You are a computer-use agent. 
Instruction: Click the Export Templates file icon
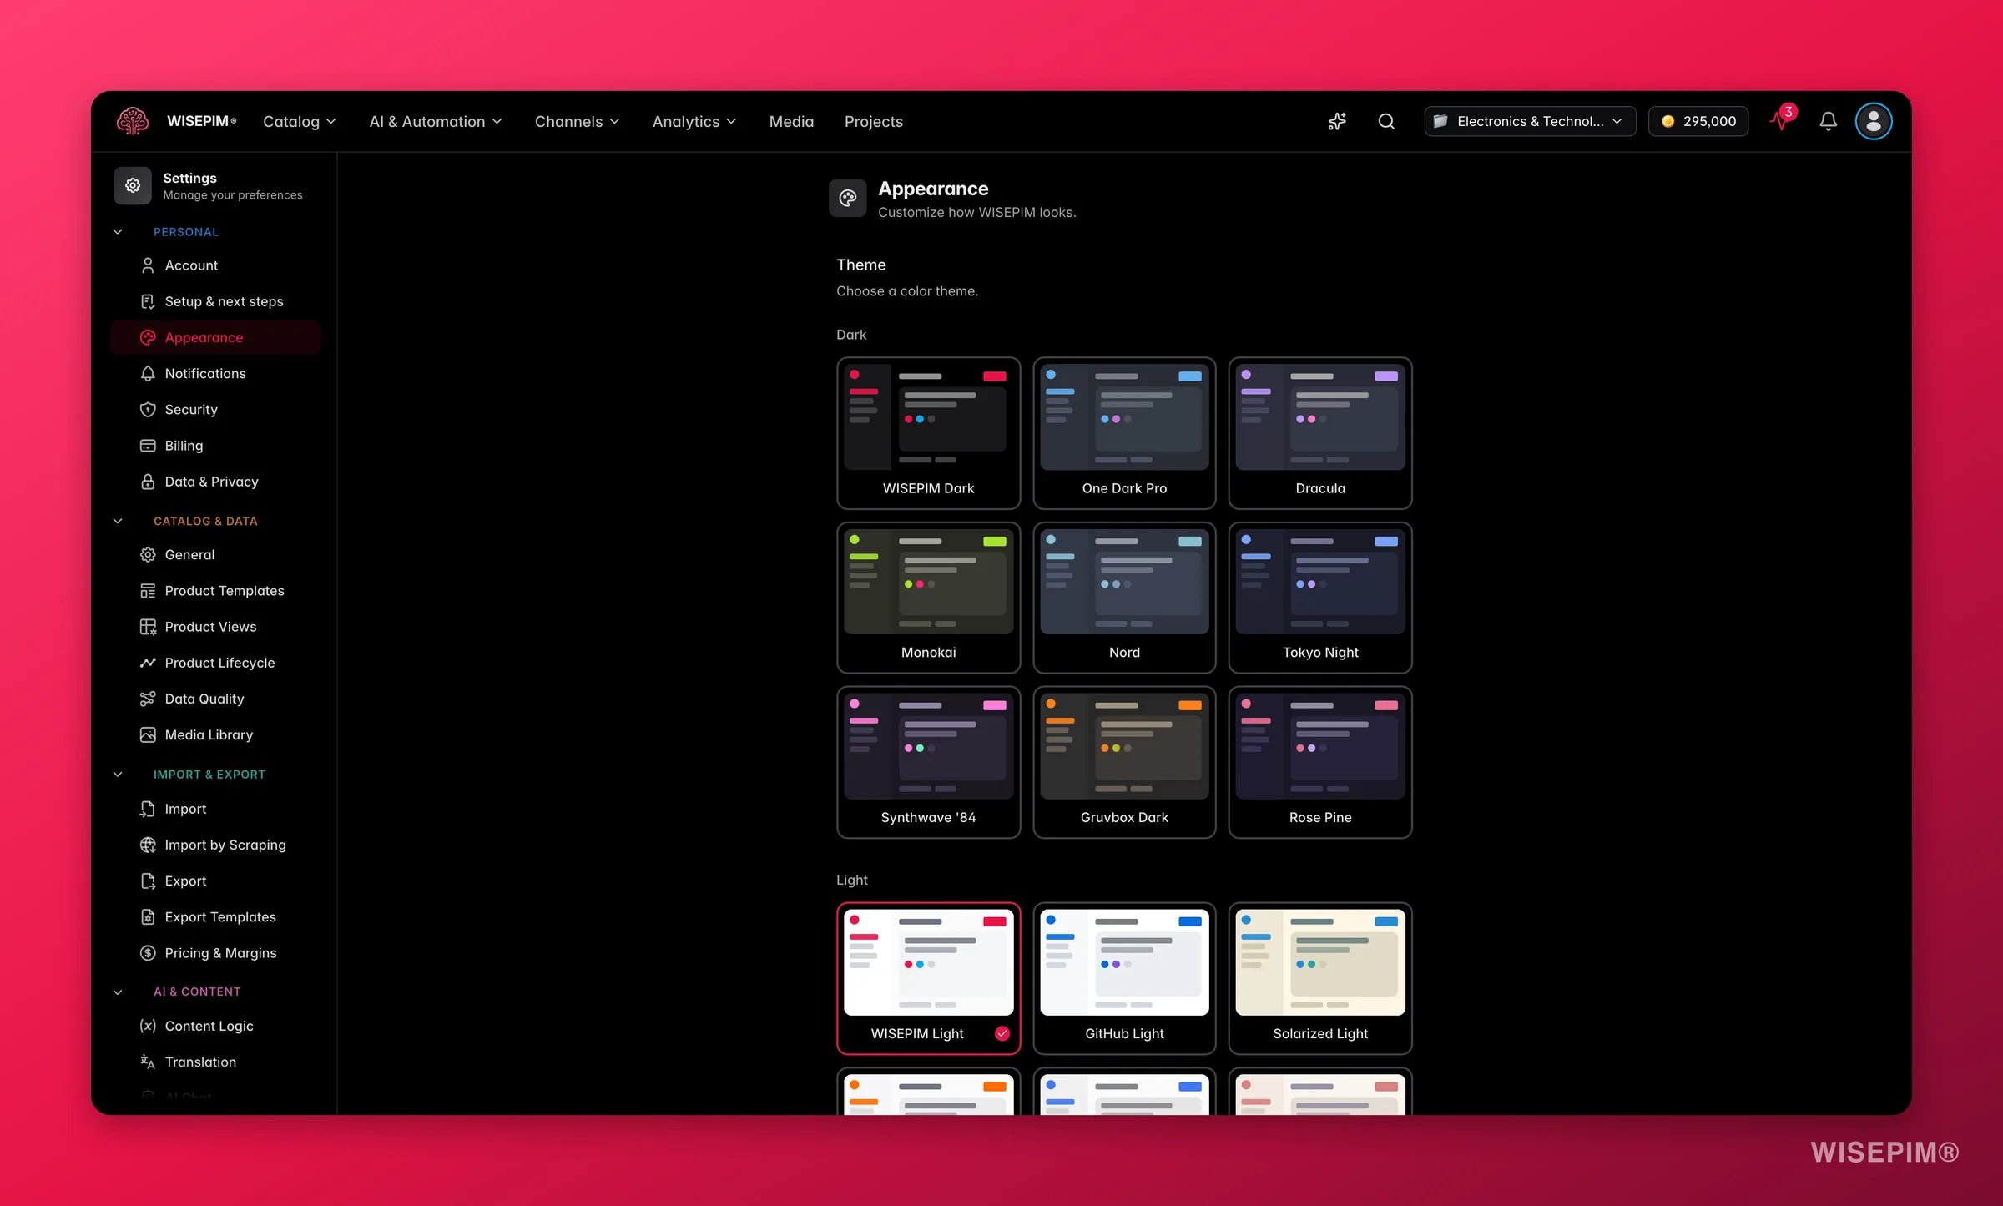point(148,917)
